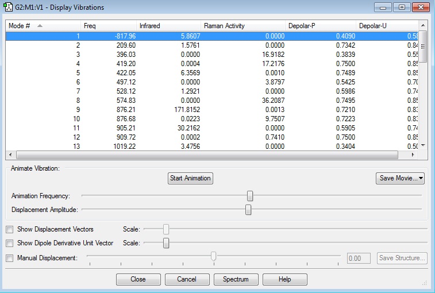Select the mode with frequency 396.03
Screen dimensions: 435x293
(x=212, y=55)
